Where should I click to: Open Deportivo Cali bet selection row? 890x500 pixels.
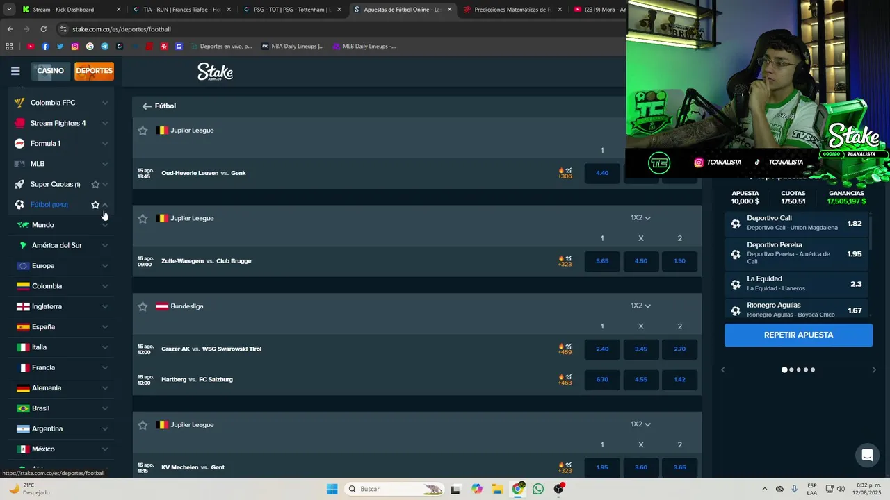pos(797,223)
